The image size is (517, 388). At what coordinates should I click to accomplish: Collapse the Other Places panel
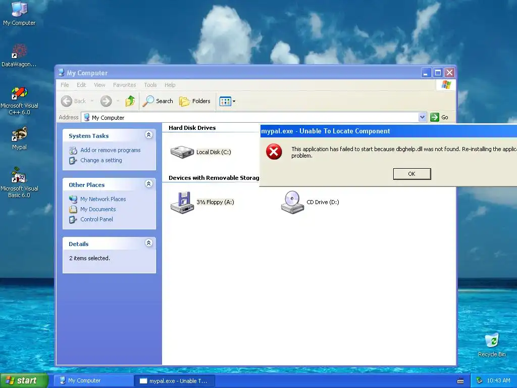149,184
